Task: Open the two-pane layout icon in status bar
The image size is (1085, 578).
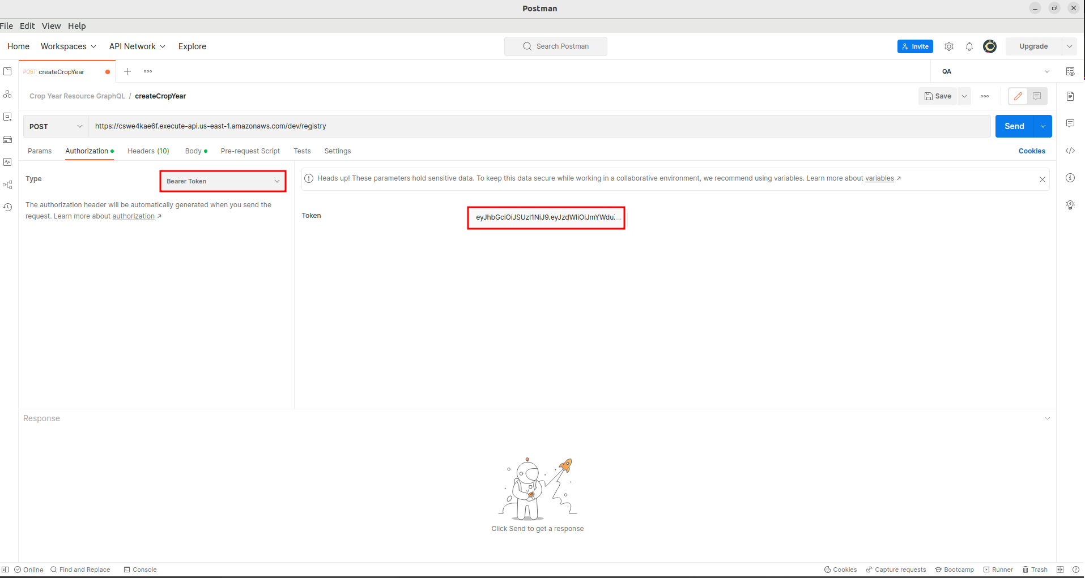Action: 1060,570
